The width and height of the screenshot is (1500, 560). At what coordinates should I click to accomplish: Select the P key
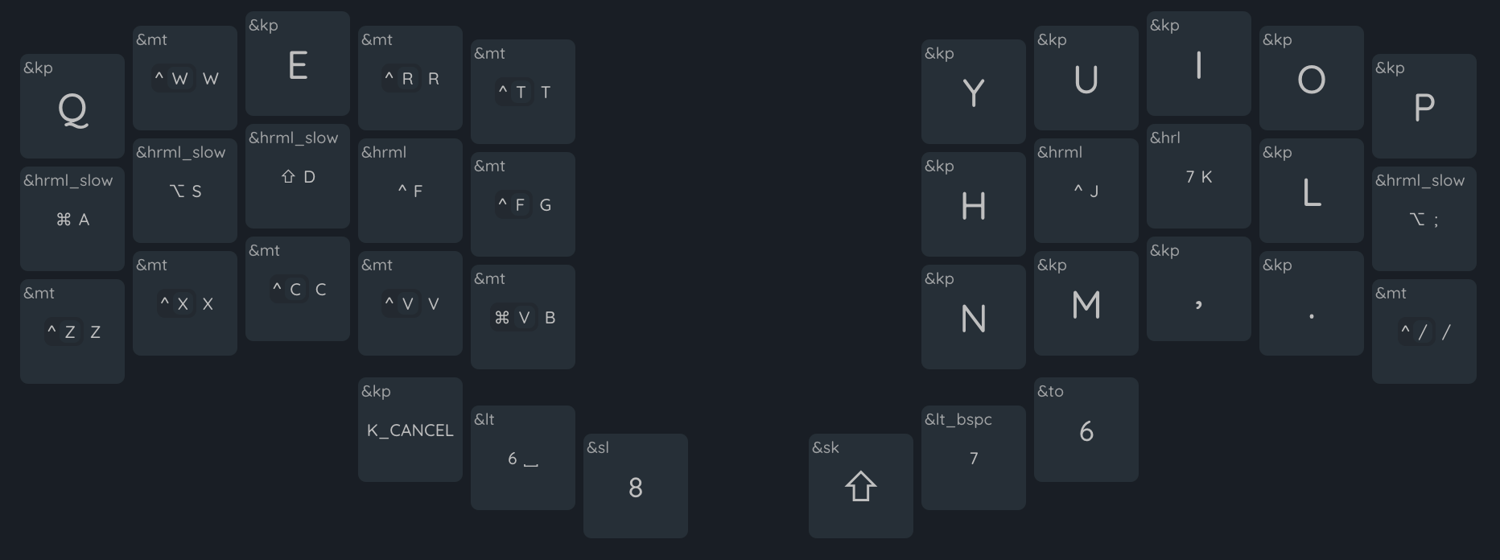click(x=1424, y=106)
